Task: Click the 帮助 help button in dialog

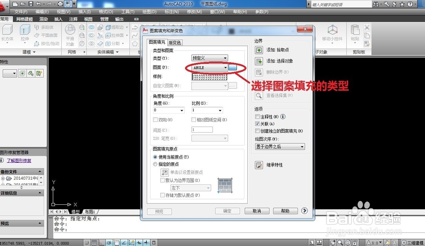Action: (285, 211)
